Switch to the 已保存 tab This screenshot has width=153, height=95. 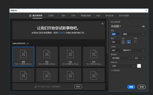pos(51,16)
